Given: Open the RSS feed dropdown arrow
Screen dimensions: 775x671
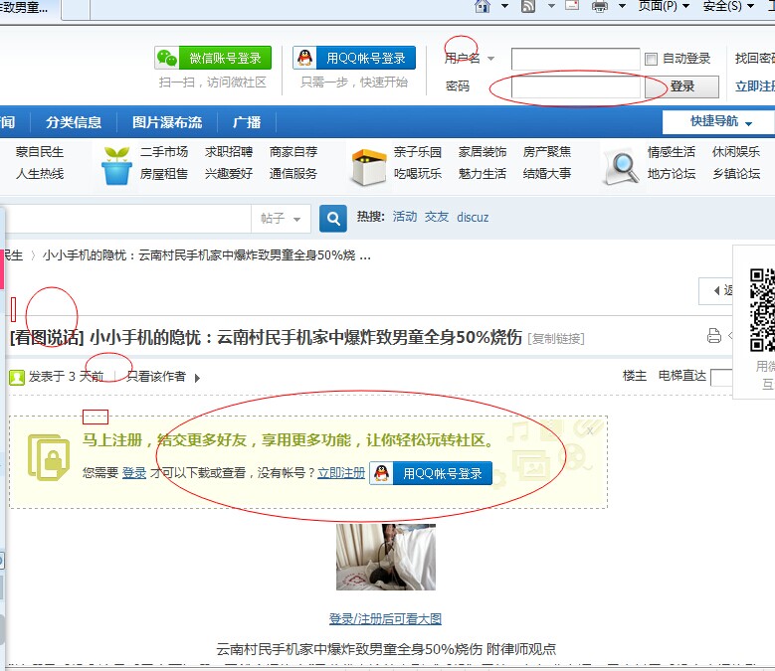Looking at the screenshot, I should coord(551,6).
